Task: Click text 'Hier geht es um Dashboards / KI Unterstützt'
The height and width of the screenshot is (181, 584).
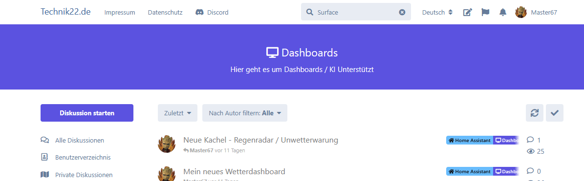Action: click(x=302, y=70)
